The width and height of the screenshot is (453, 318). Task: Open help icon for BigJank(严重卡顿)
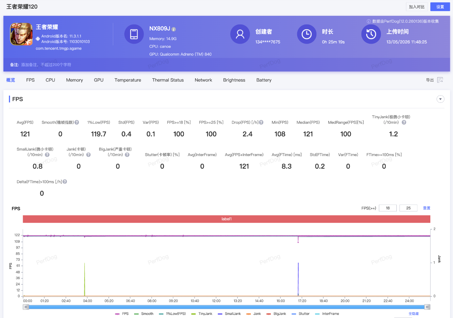(x=127, y=155)
